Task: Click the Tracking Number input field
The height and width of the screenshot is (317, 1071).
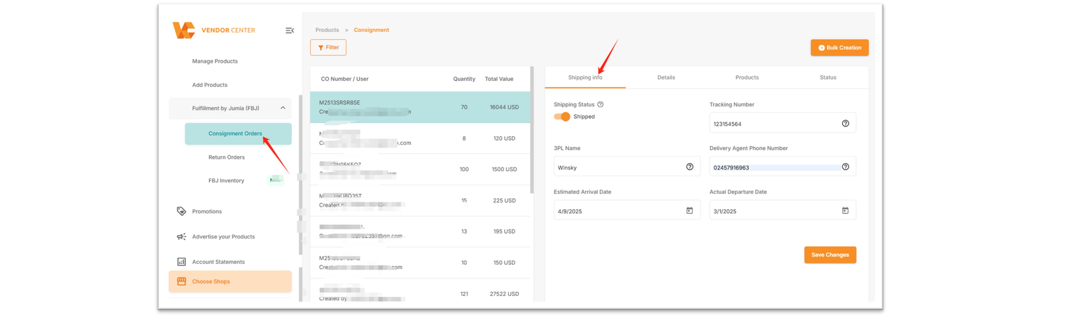Action: tap(773, 124)
